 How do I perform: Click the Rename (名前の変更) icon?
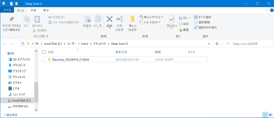(x=119, y=20)
